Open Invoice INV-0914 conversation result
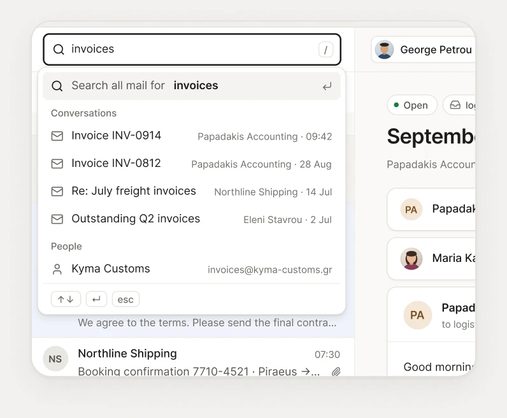507x418 pixels. pos(192,136)
